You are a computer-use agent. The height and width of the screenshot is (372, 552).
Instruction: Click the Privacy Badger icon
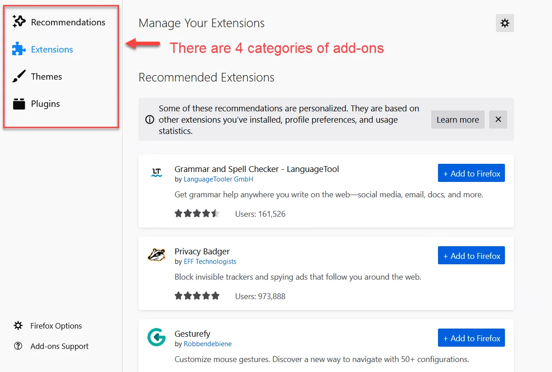(x=157, y=255)
